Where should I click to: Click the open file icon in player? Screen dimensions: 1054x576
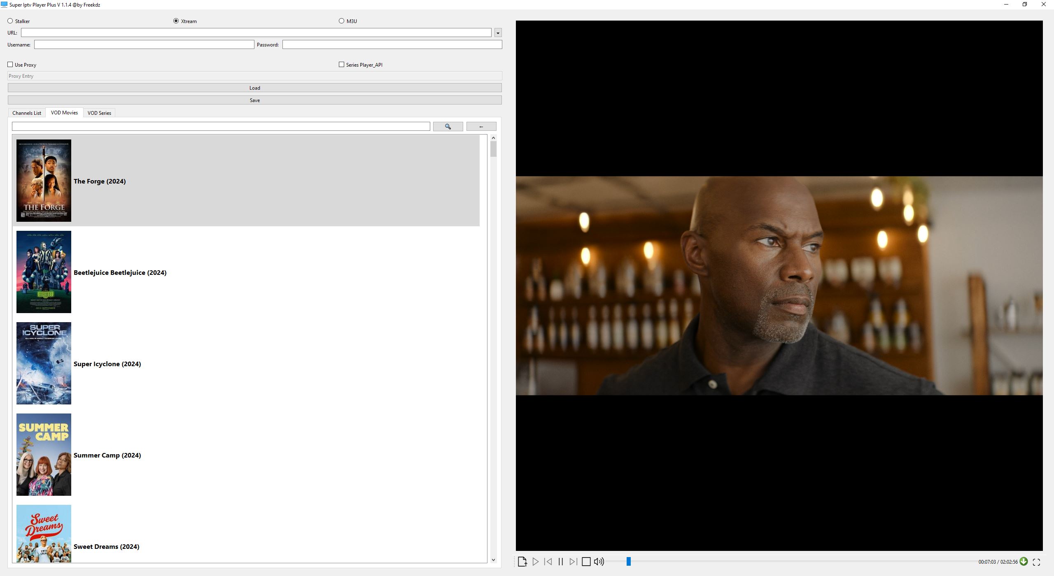[x=523, y=561]
